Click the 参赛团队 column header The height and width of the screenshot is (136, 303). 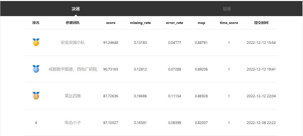73,23
